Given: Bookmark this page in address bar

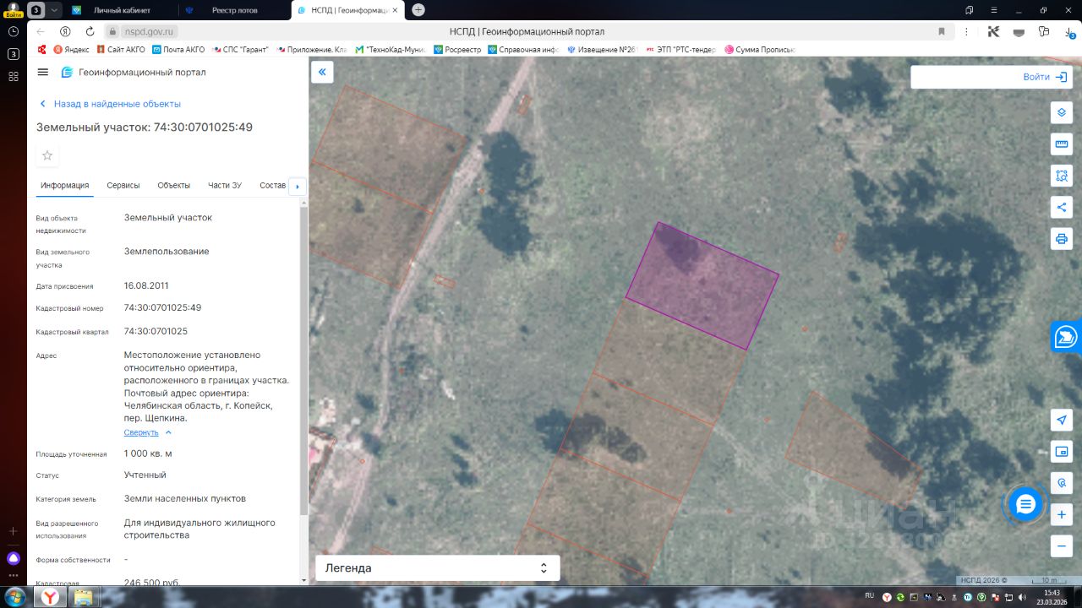Looking at the screenshot, I should 942,31.
